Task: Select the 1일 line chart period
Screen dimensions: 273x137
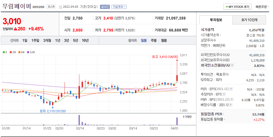Action: click(x=25, y=40)
